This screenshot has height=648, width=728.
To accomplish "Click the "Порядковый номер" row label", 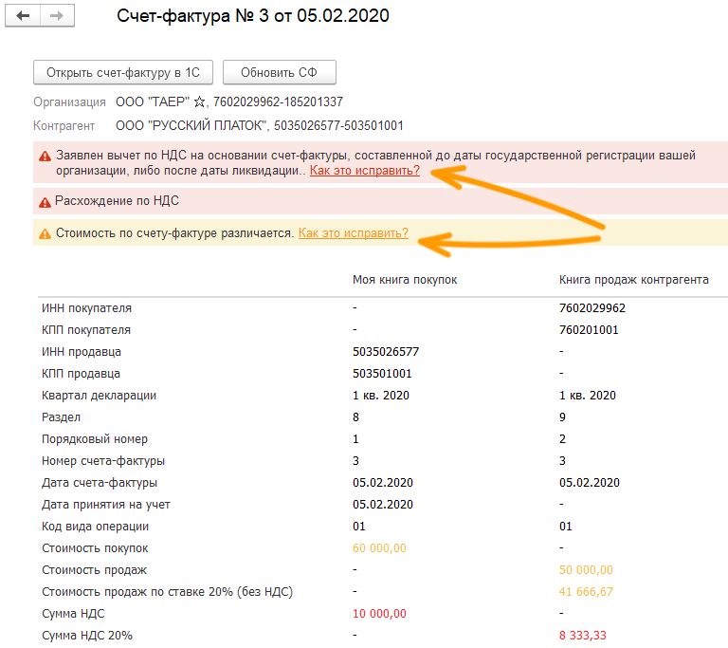I will pos(95,439).
